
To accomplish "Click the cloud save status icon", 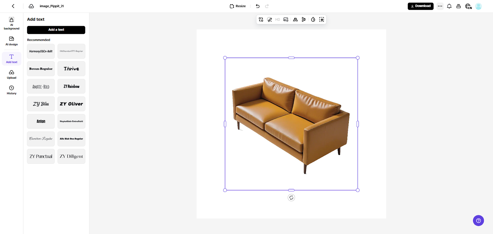I will pos(31,6).
